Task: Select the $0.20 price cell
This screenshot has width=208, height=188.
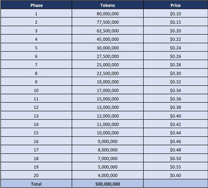Action: point(175,31)
